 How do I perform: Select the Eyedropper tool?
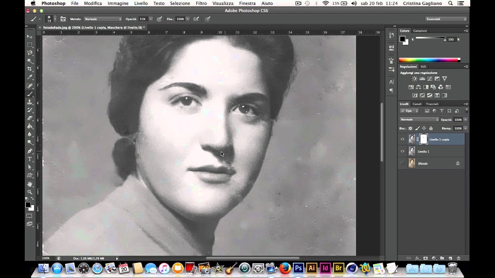[x=30, y=77]
